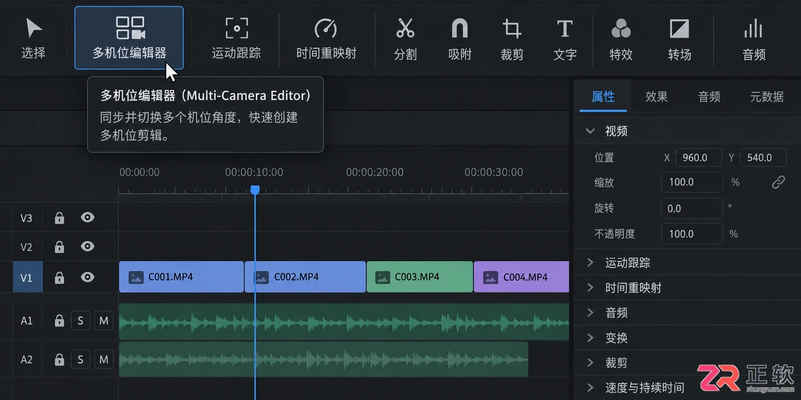Screen dimensions: 801x400
Task: Hide the V2 track
Action: click(x=87, y=246)
